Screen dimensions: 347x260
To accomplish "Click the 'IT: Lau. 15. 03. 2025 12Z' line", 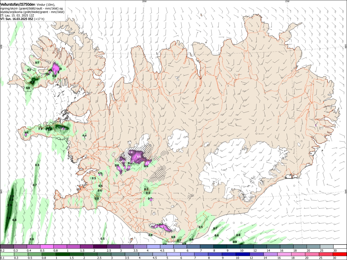I will (17, 15).
